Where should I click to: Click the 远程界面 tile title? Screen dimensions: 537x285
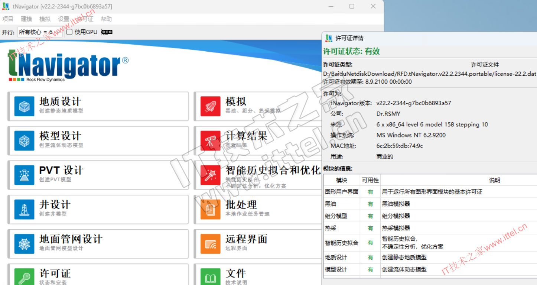246,239
